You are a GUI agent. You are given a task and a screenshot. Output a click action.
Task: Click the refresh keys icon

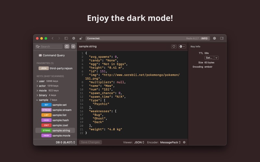pyautogui.click(x=67, y=46)
